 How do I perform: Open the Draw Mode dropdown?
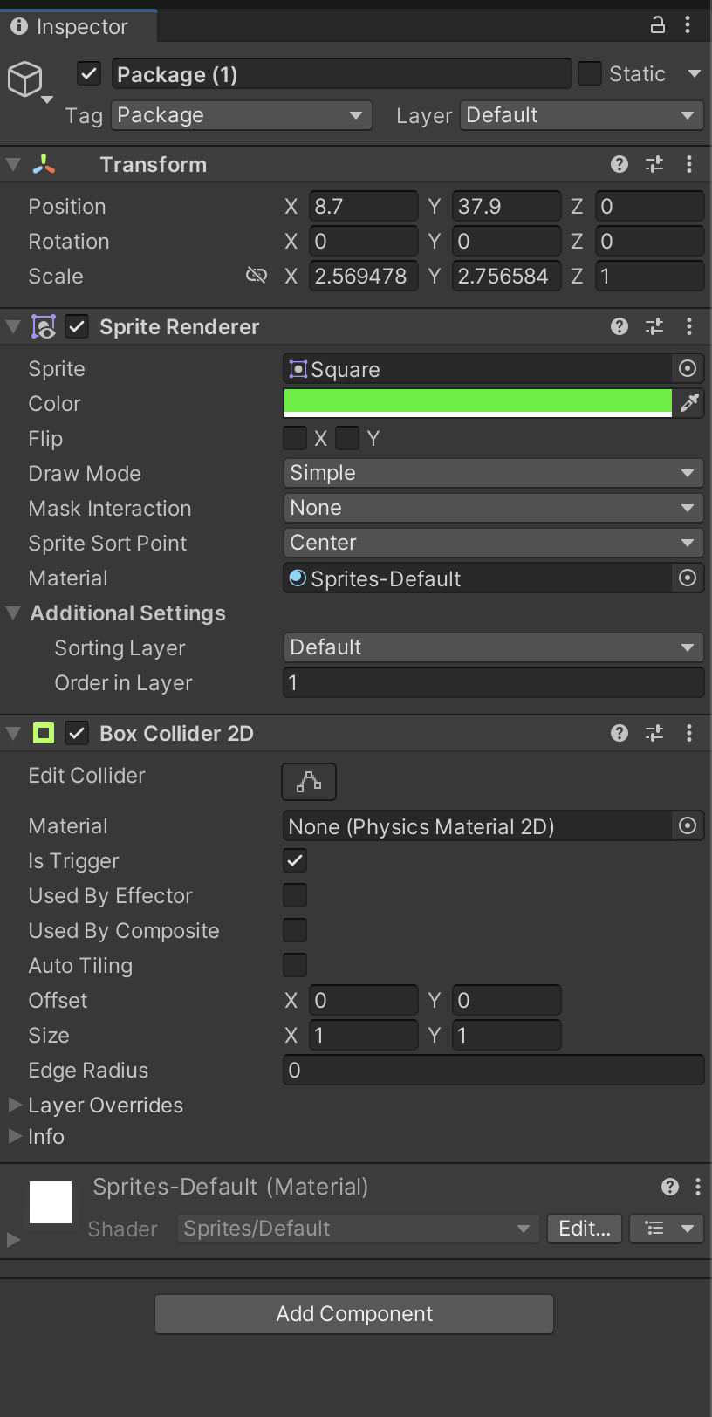[493, 473]
